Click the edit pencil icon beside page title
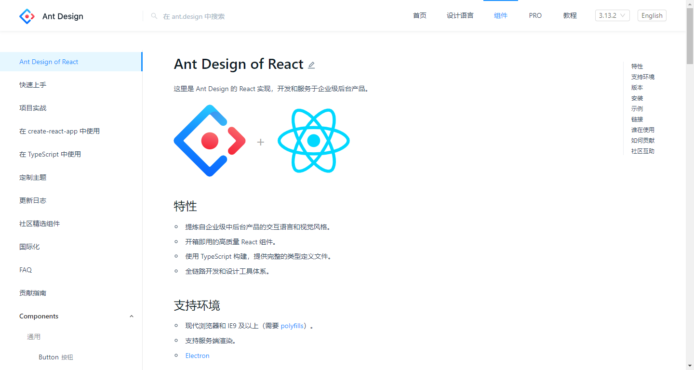The height and width of the screenshot is (370, 694). 311,65
